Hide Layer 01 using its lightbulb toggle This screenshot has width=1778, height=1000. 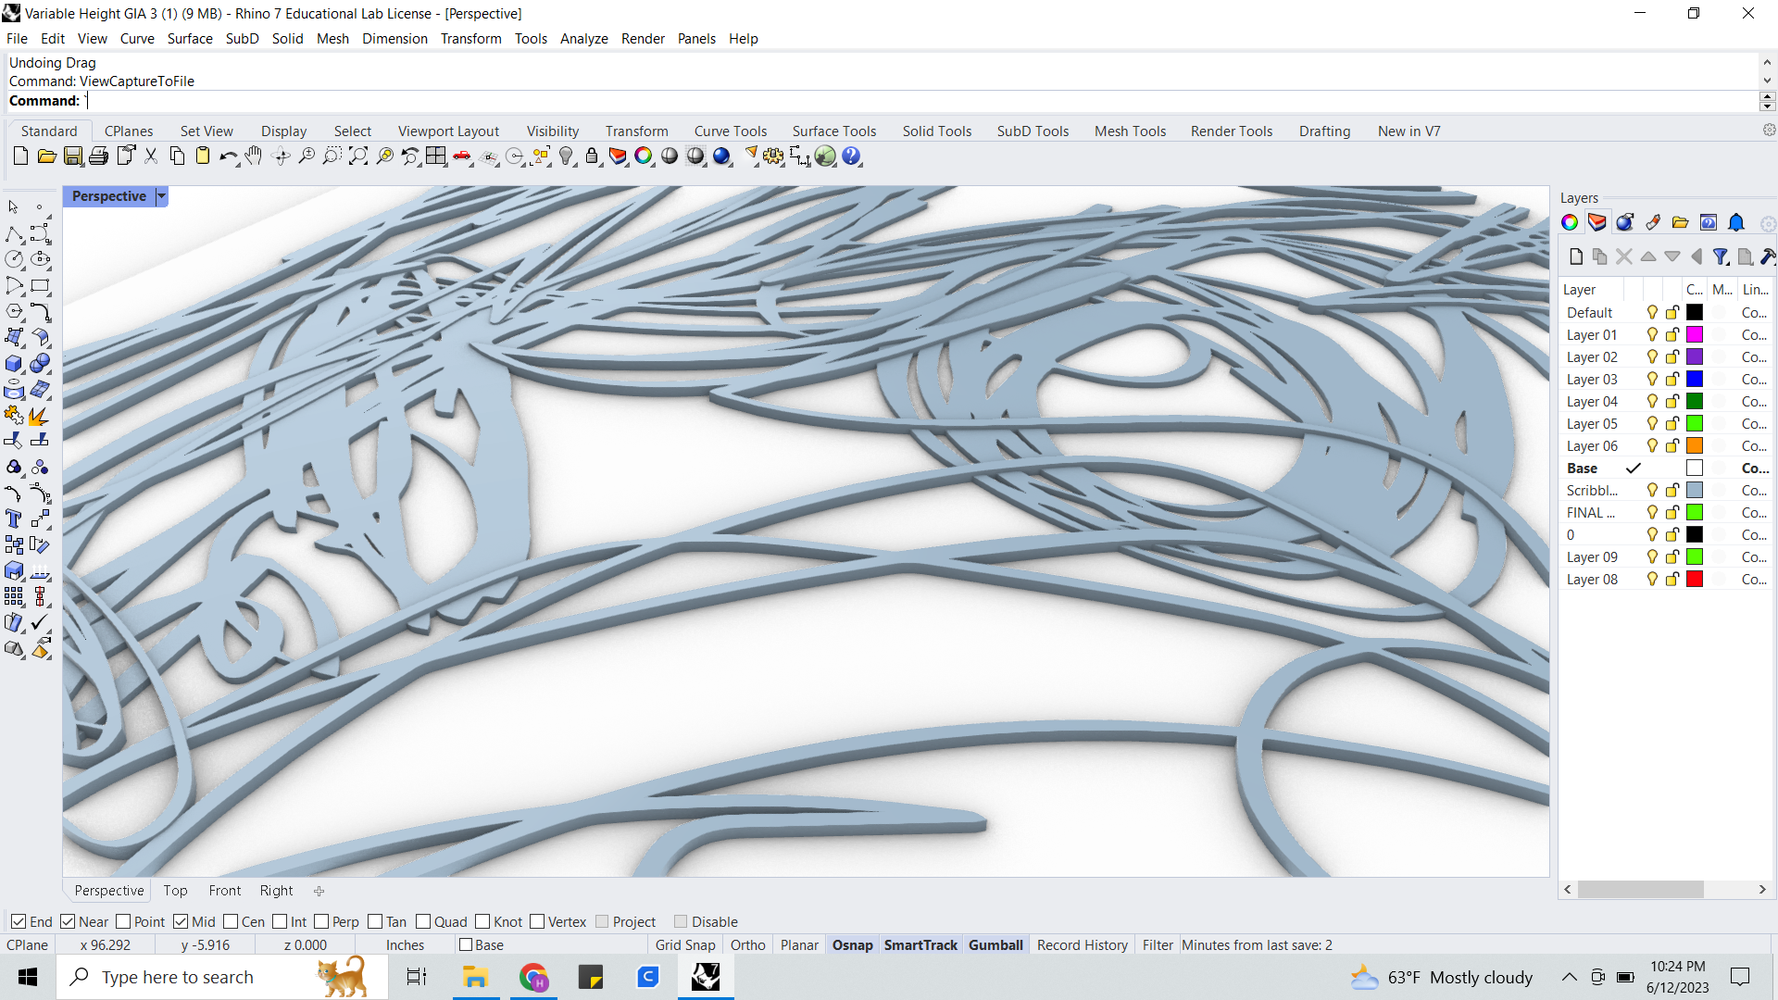tap(1652, 334)
